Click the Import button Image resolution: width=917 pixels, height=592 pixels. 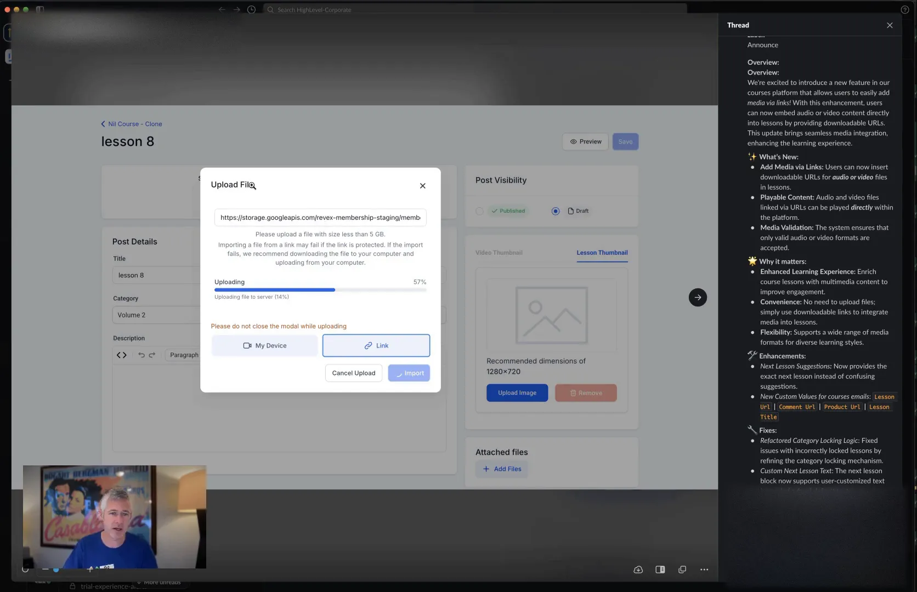click(409, 373)
